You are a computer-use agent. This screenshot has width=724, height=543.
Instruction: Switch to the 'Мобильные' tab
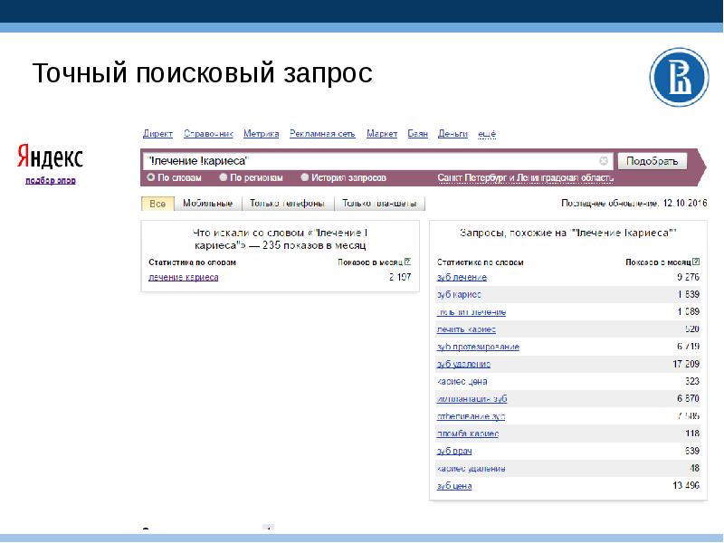click(x=207, y=204)
